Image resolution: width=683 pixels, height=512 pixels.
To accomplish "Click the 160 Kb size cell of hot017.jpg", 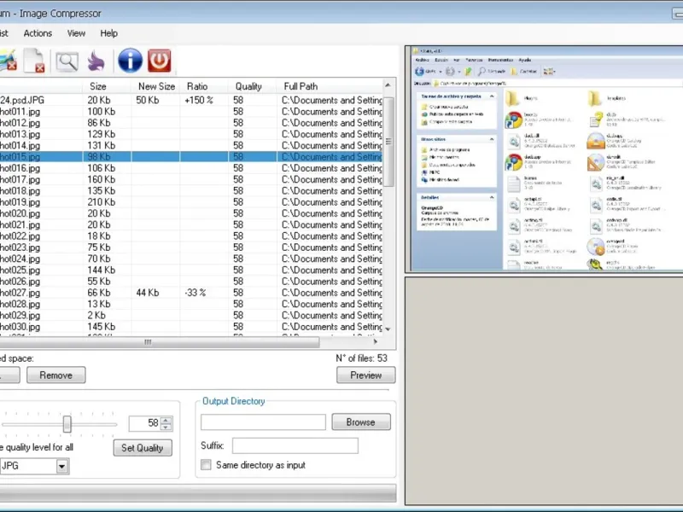I will click(x=102, y=179).
